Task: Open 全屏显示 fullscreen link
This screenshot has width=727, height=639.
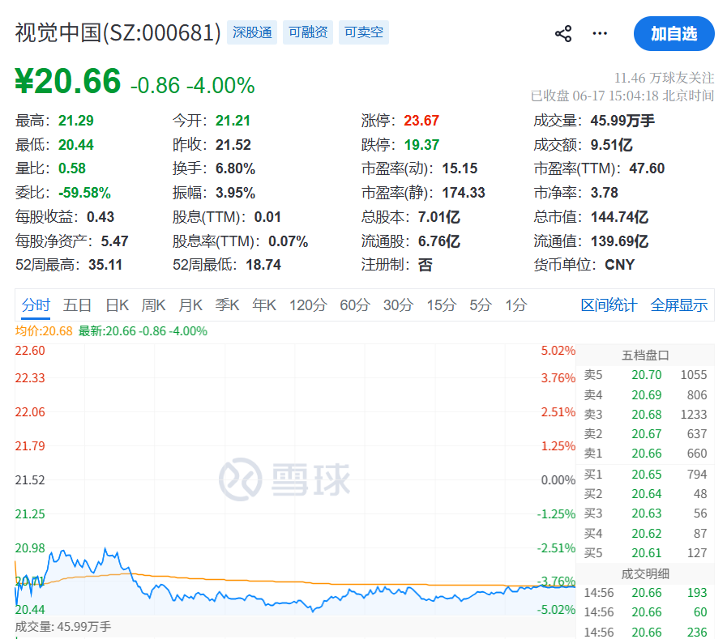Action: pyautogui.click(x=679, y=305)
